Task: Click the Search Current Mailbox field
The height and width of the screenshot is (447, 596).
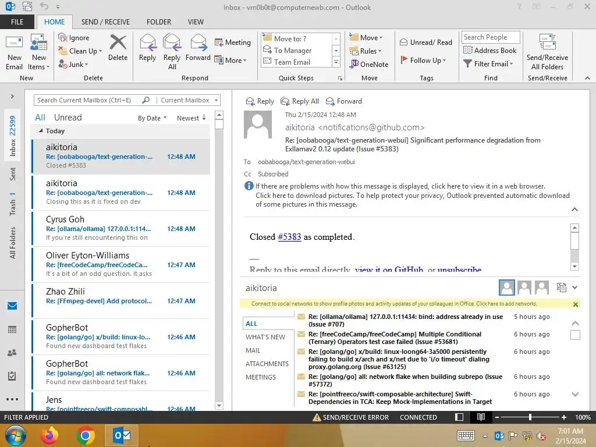Action: (88, 100)
